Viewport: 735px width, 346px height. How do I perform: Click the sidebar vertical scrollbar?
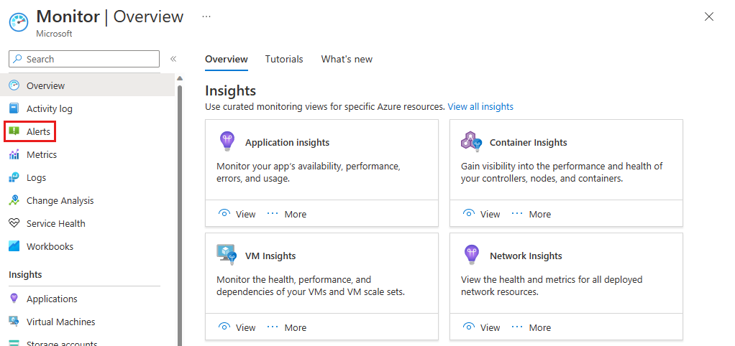pyautogui.click(x=180, y=215)
